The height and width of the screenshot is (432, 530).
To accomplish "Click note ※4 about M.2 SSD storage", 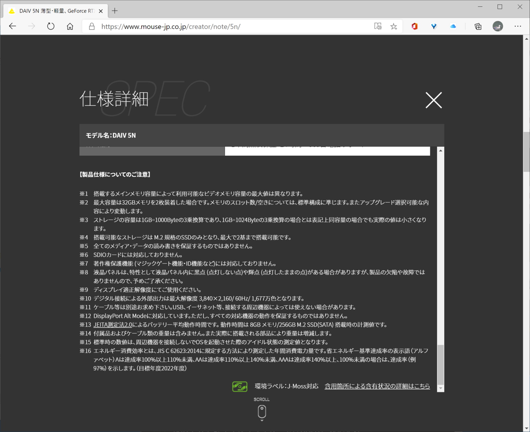I will pos(185,237).
